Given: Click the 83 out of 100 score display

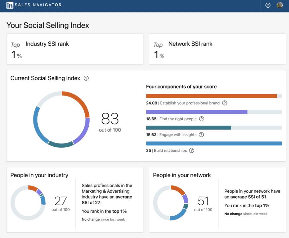Looking at the screenshot, I should tap(110, 122).
